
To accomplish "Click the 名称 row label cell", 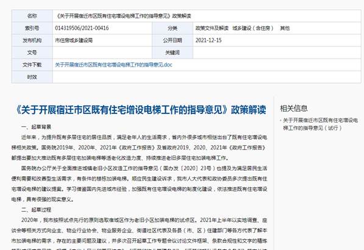I will point(32,16).
